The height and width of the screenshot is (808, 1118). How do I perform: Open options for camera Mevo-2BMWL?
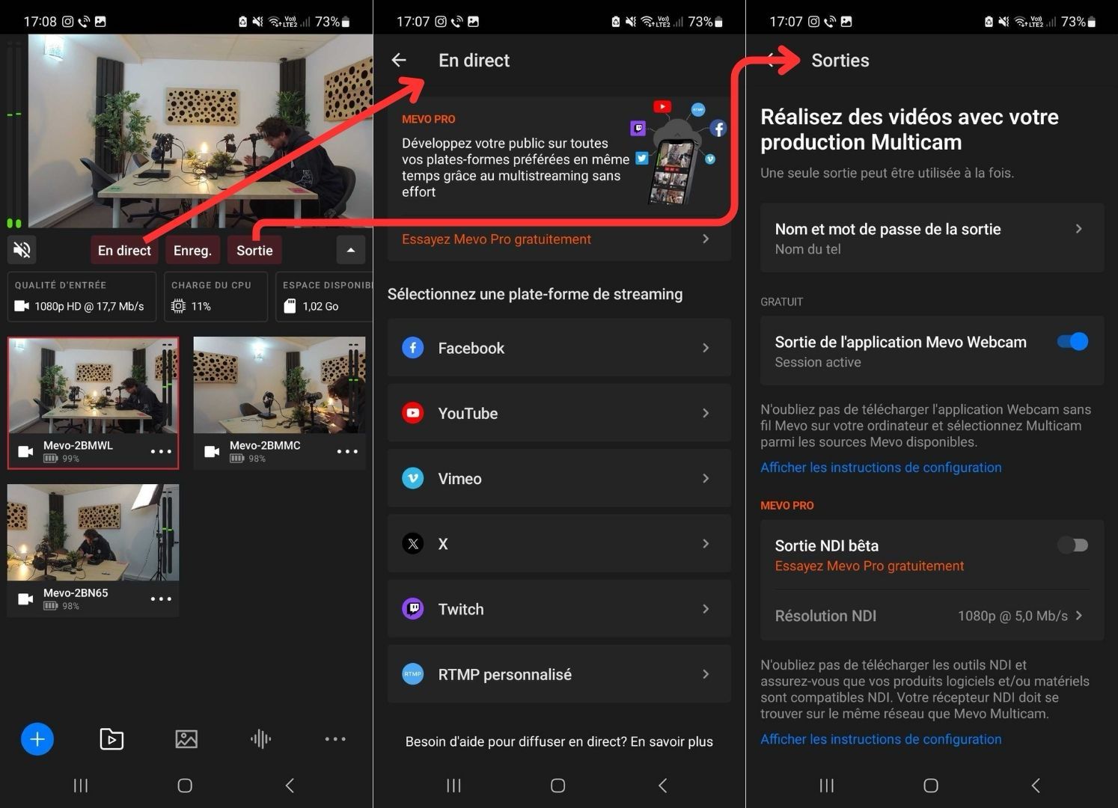click(x=161, y=451)
